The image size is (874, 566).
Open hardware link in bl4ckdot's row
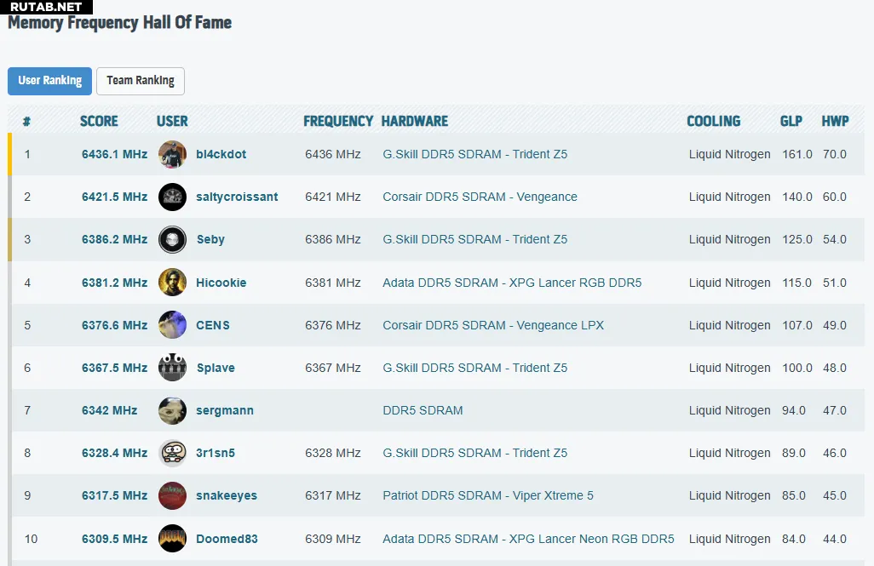point(474,154)
